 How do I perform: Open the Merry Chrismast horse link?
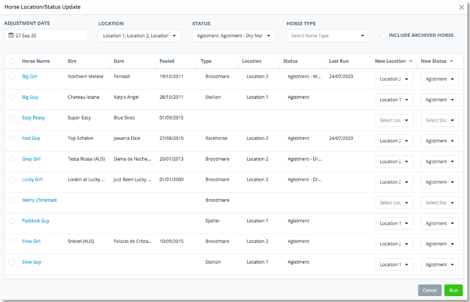39,200
